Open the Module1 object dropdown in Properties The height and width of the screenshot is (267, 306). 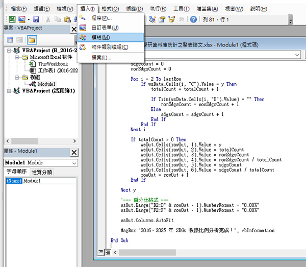click(x=74, y=162)
